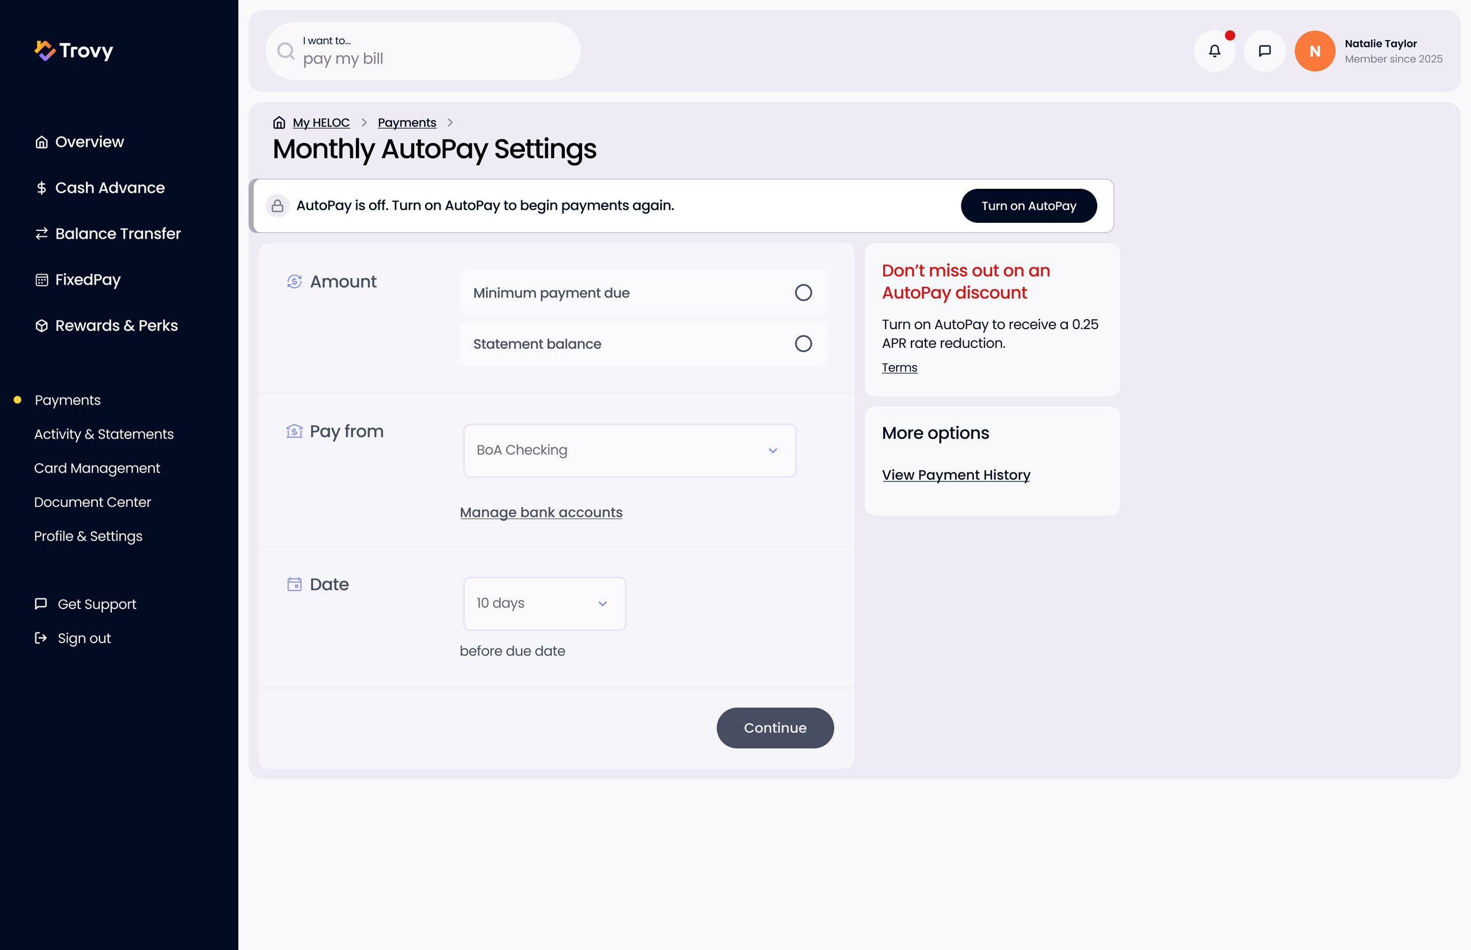Select Statement balance option
This screenshot has height=950, width=1471.
[643, 343]
